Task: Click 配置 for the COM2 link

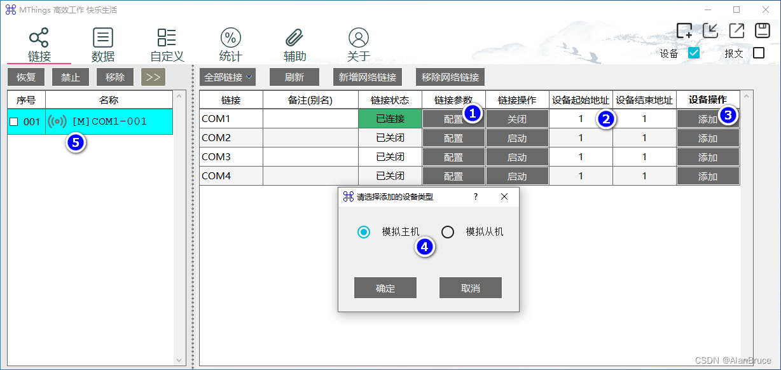Action: tap(453, 138)
